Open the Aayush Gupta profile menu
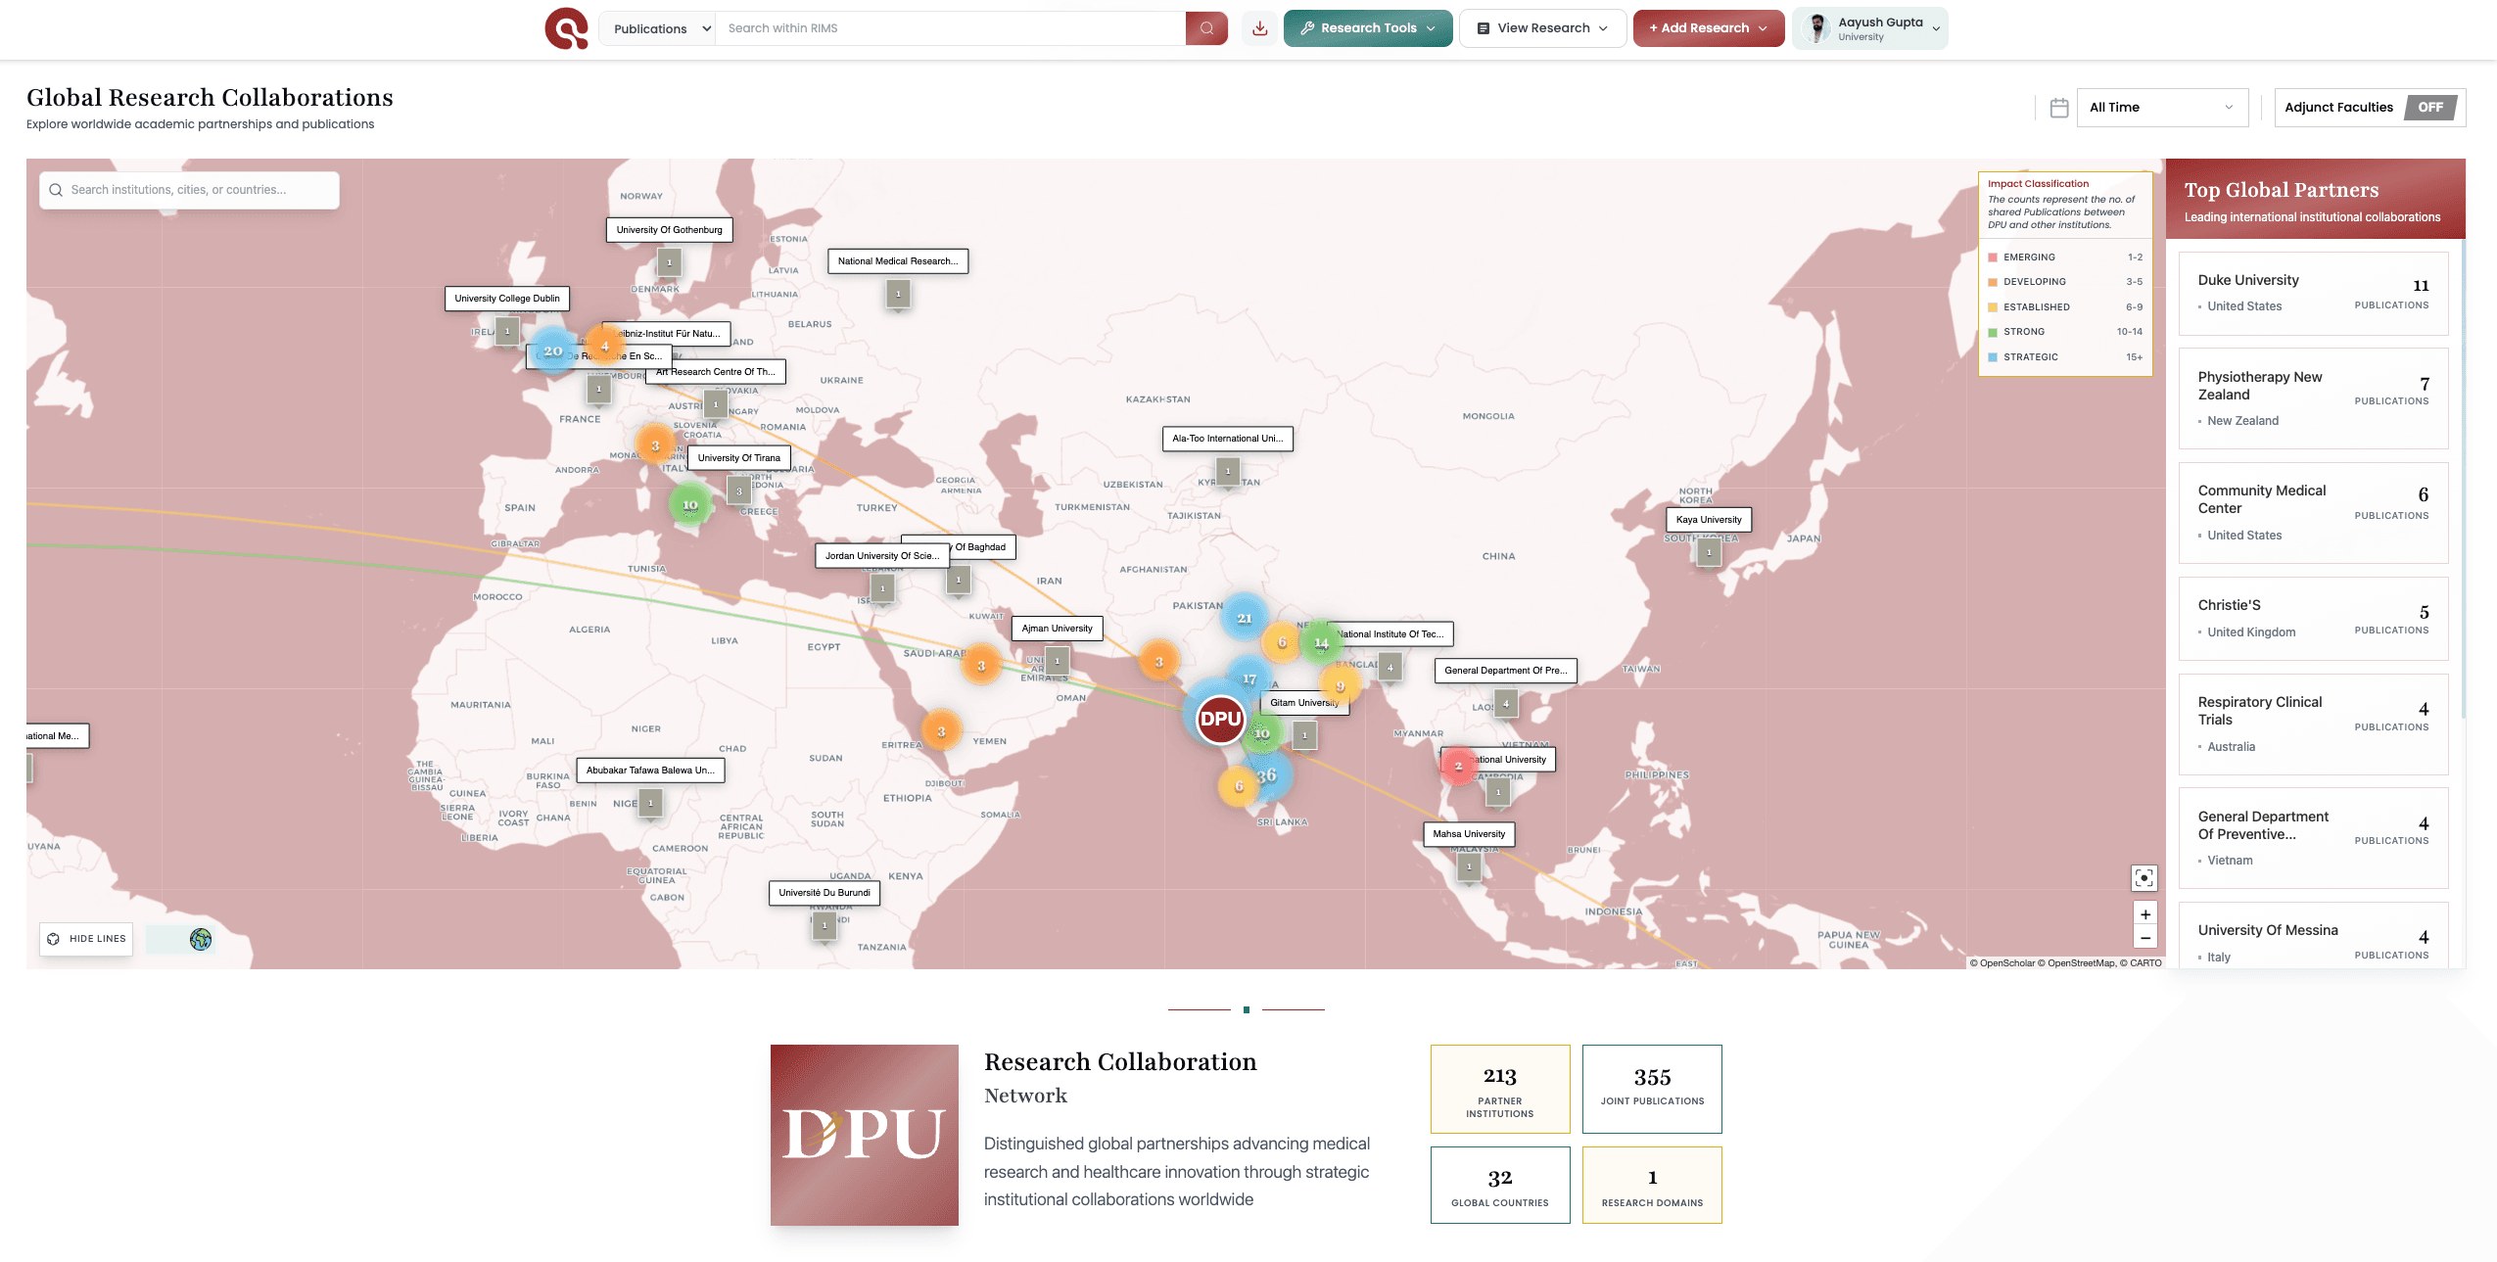This screenshot has width=2497, height=1262. (1870, 28)
